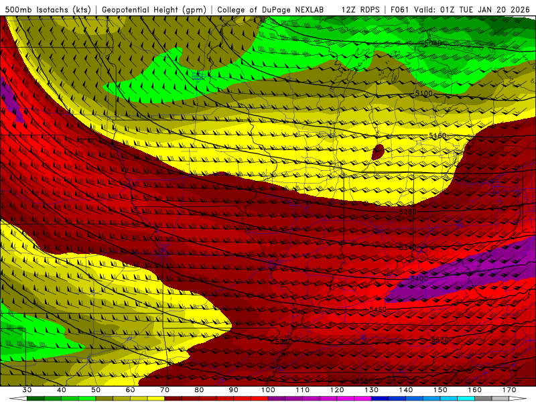
Task: Click the color bar's 170 label
Action: coord(509,390)
